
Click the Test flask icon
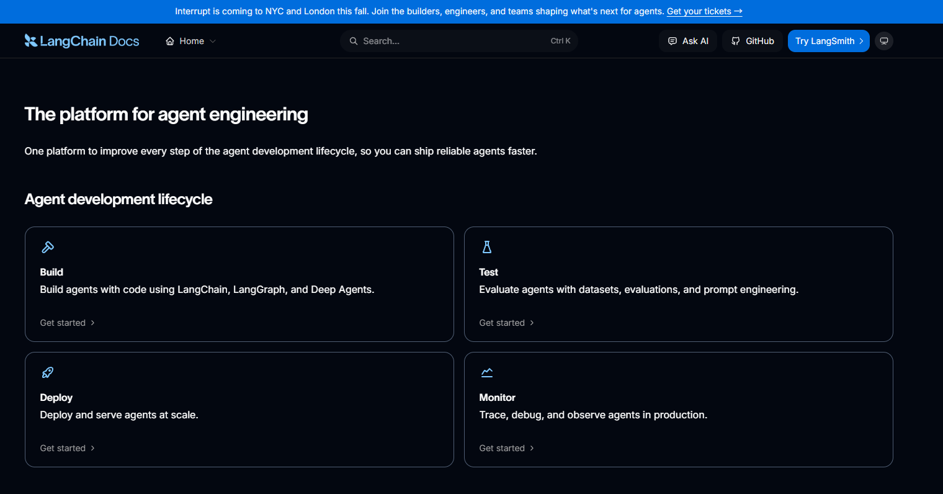tap(487, 247)
